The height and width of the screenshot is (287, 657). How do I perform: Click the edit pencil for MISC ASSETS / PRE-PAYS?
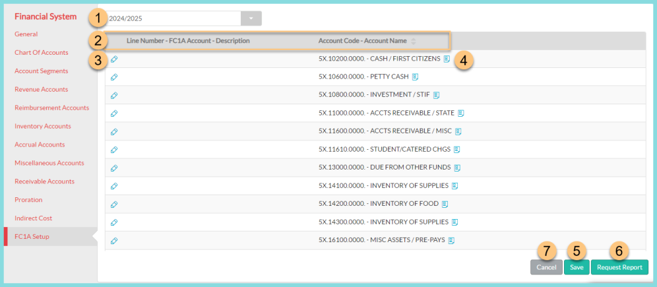tap(114, 241)
